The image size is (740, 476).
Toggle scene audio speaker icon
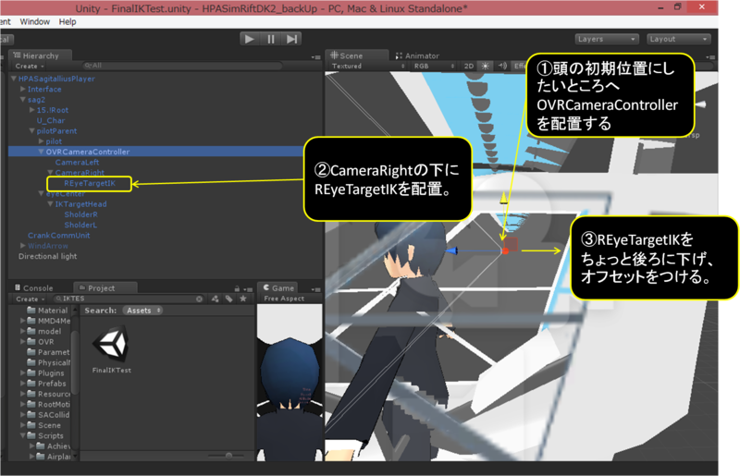[502, 66]
